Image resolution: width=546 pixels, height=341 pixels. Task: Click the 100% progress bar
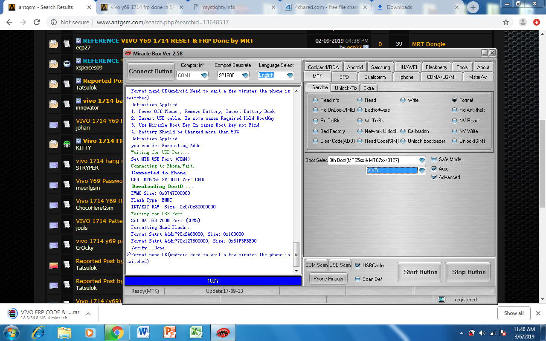coord(213,281)
